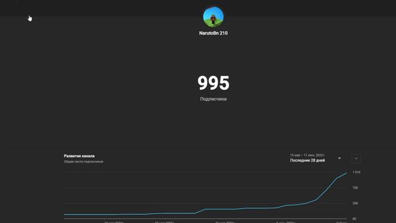The image size is (396, 223).
Task: Click the 1 010 axis value
Action: pyautogui.click(x=356, y=172)
